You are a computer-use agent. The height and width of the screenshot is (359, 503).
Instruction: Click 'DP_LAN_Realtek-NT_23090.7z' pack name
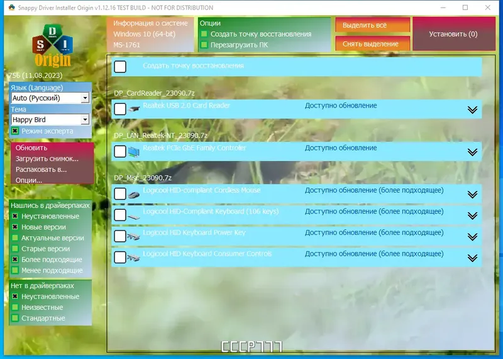pyautogui.click(x=161, y=135)
